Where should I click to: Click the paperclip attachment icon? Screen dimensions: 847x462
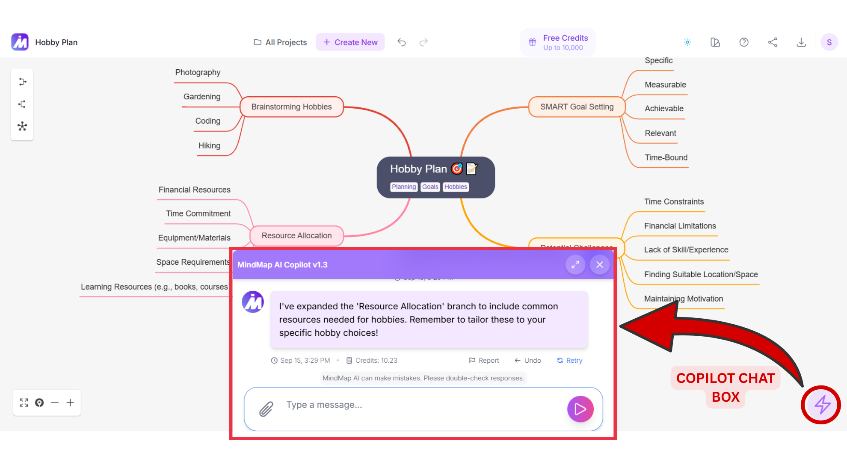[x=266, y=409]
